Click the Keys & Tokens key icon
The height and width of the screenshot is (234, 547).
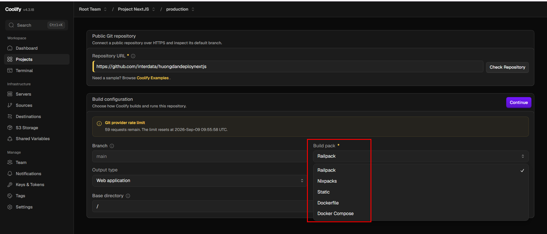[x=10, y=185]
